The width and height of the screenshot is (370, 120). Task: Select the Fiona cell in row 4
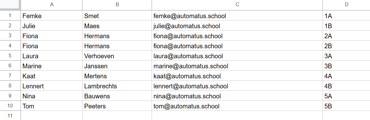point(52,46)
